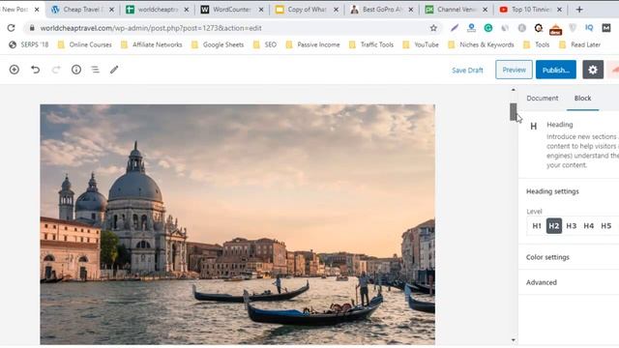Switch to the Cheap Travel browser tab
Image resolution: width=619 pixels, height=348 pixels.
click(82, 10)
